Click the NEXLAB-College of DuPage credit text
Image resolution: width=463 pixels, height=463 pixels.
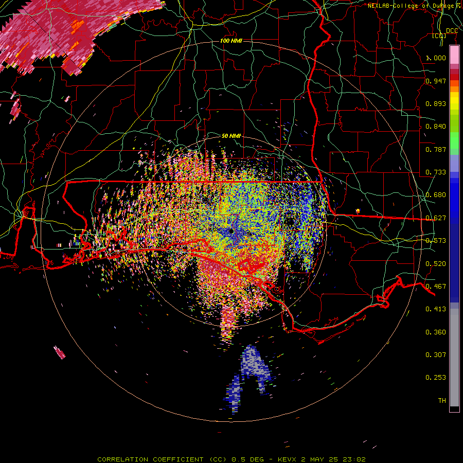click(415, 6)
